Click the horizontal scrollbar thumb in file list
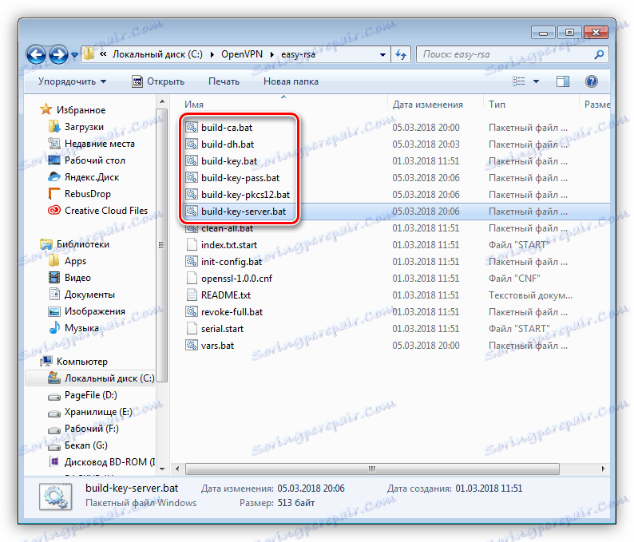Viewport: 634px width, 542px height. click(372, 469)
